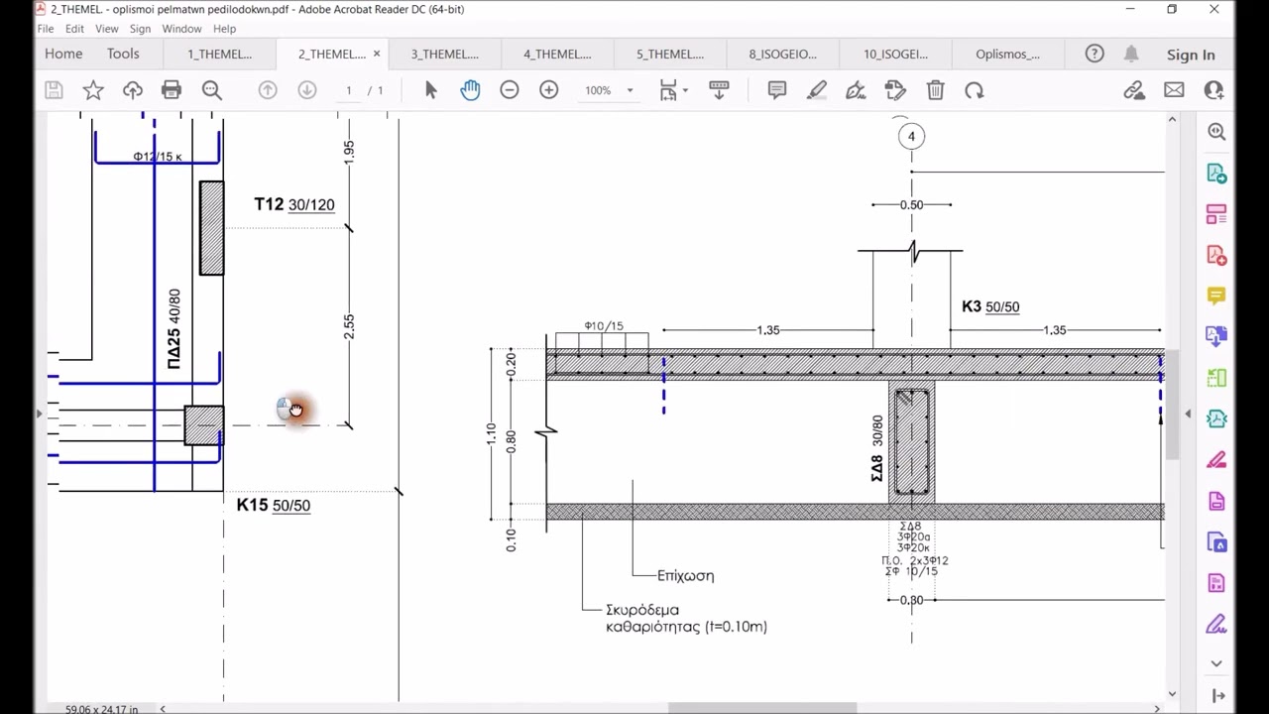
Task: Open the Sign document pen tool
Action: [856, 90]
